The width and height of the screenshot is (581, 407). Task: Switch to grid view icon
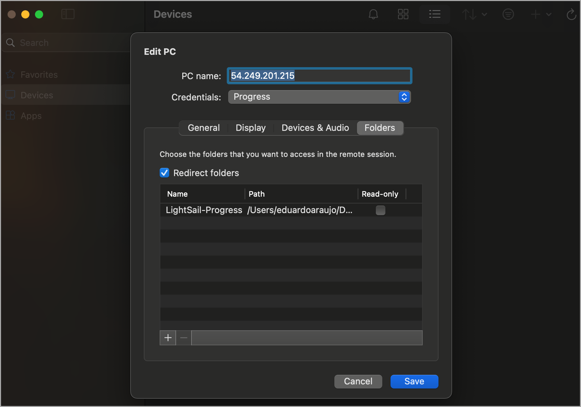(403, 14)
